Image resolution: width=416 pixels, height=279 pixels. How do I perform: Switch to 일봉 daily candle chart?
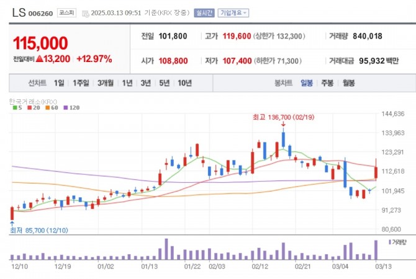pyautogui.click(x=307, y=83)
